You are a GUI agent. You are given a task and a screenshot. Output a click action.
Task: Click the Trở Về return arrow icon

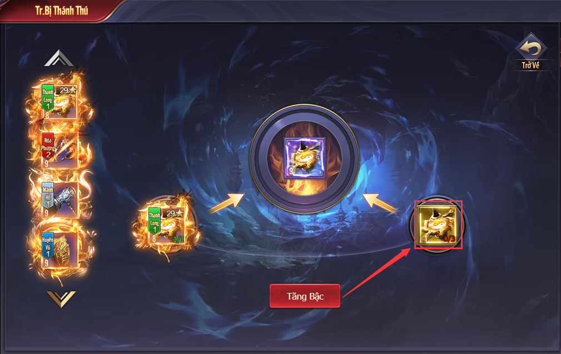click(530, 47)
